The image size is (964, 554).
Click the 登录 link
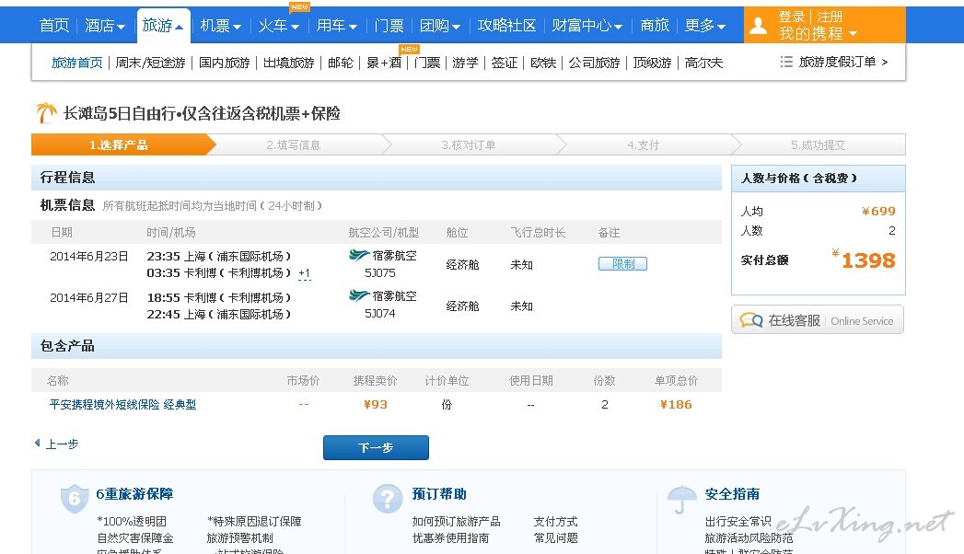pos(792,17)
